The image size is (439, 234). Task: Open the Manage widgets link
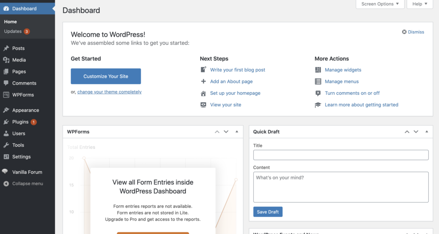[343, 70]
